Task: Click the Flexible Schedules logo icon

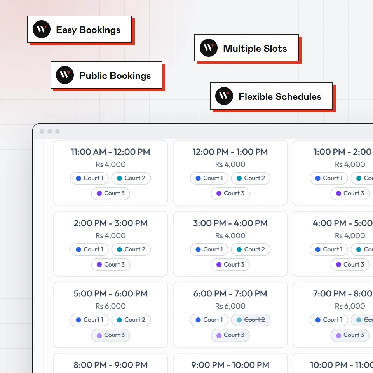Action: pos(224,96)
